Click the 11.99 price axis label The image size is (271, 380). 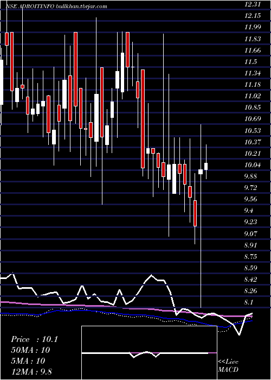pyautogui.click(x=253, y=27)
